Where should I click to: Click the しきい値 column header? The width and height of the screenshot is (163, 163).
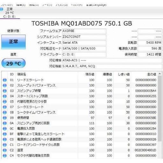(124, 74)
